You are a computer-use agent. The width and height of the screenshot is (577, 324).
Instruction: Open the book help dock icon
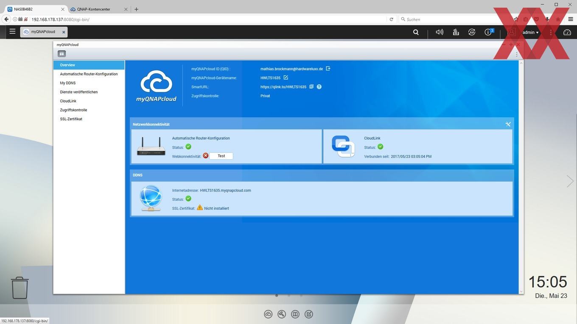(x=295, y=314)
